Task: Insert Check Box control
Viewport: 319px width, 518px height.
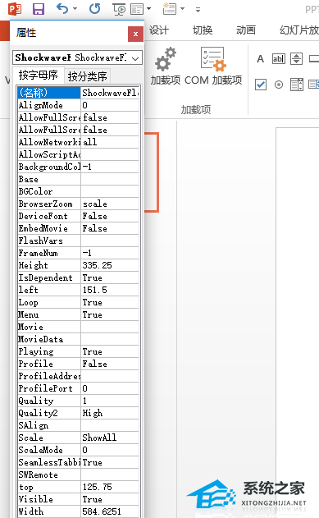Action: (261, 85)
